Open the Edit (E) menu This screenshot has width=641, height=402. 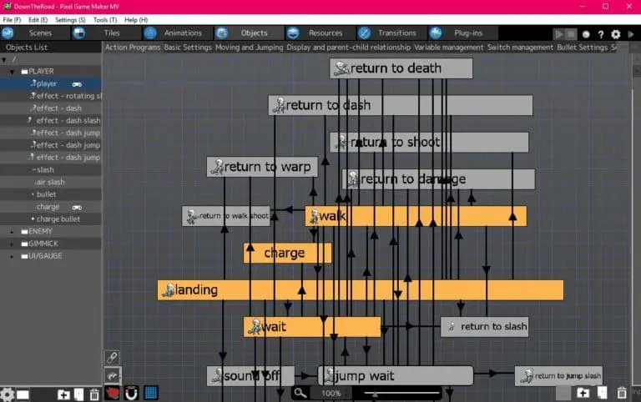pyautogui.click(x=38, y=20)
